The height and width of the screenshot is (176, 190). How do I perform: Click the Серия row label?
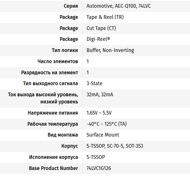point(71,6)
